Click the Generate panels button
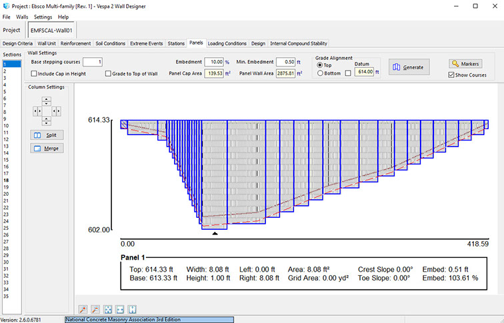This screenshot has height=323, width=504. pyautogui.click(x=409, y=67)
